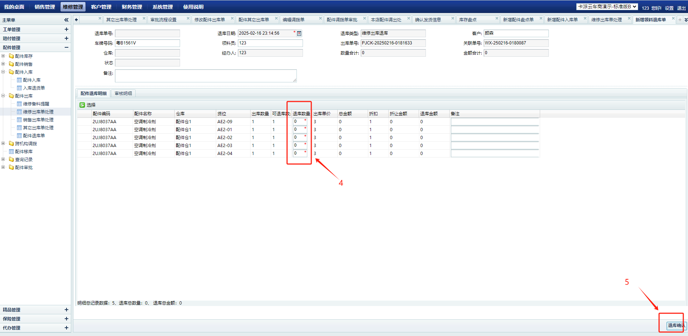
Task: Expand the 保险管理 section
Action: pos(66,319)
